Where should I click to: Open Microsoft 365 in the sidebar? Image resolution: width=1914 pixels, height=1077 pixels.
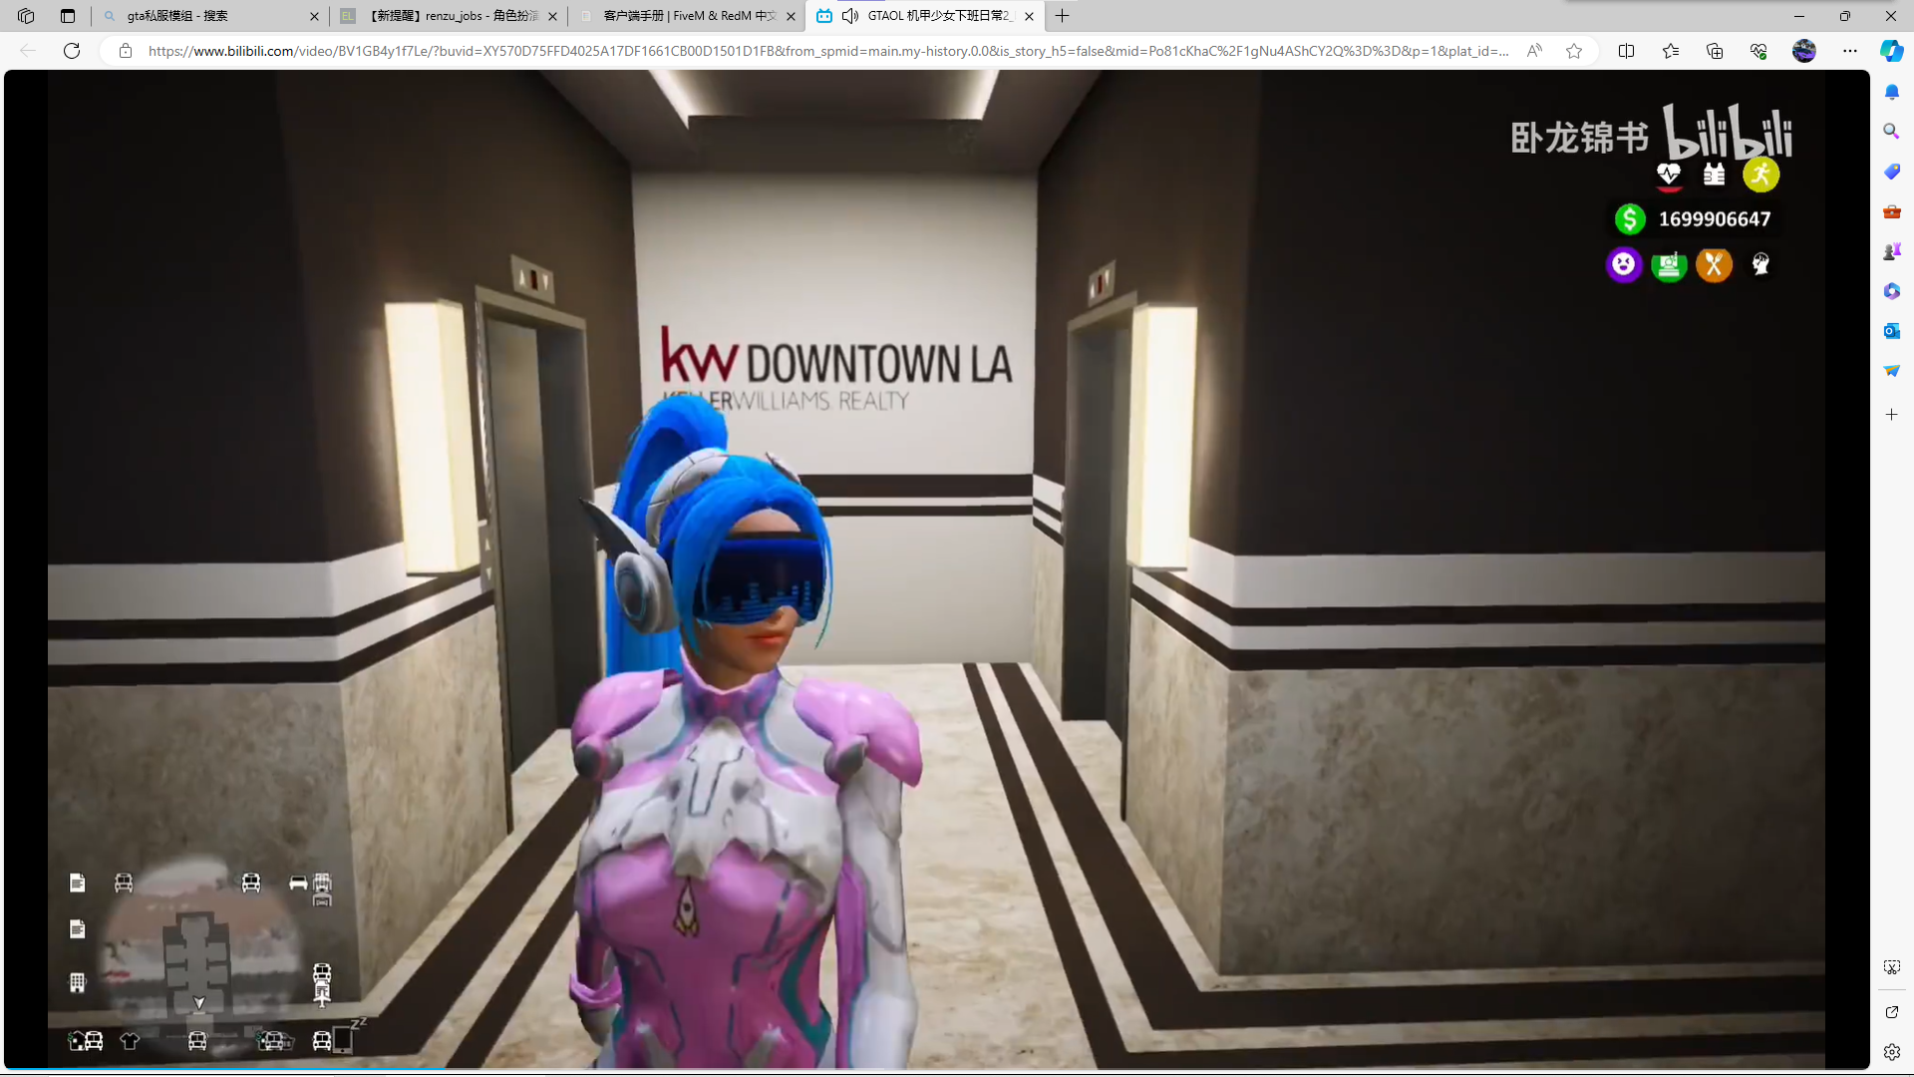pos(1892,291)
